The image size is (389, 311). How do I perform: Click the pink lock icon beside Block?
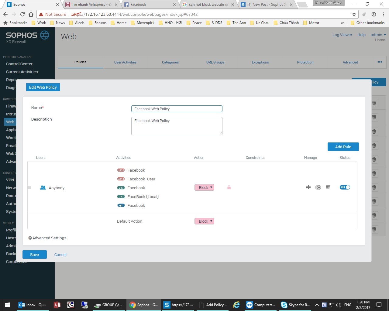(229, 187)
